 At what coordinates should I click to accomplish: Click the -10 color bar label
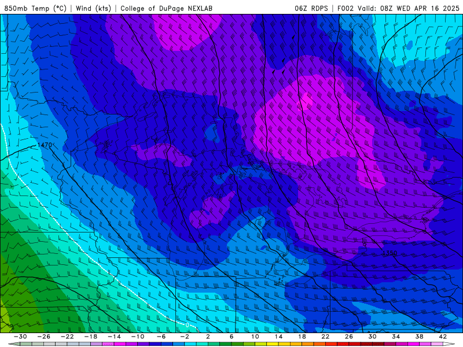click(138, 337)
